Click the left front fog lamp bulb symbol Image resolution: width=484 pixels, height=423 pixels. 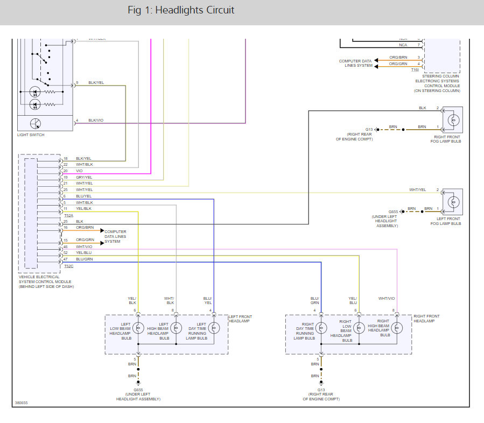453,202
